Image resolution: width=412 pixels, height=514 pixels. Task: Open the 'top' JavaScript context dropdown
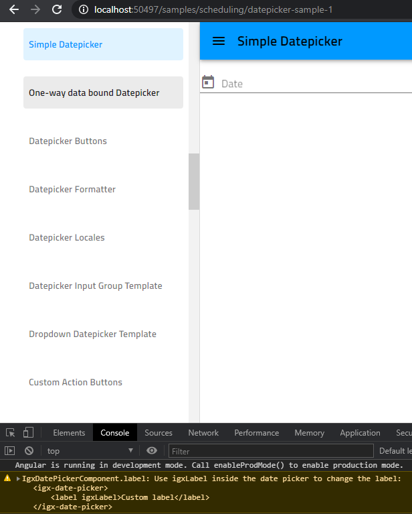[x=90, y=451]
